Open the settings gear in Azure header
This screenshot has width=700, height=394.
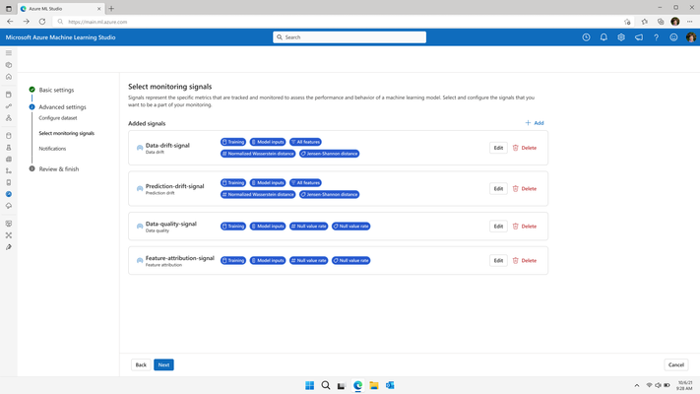coord(621,37)
